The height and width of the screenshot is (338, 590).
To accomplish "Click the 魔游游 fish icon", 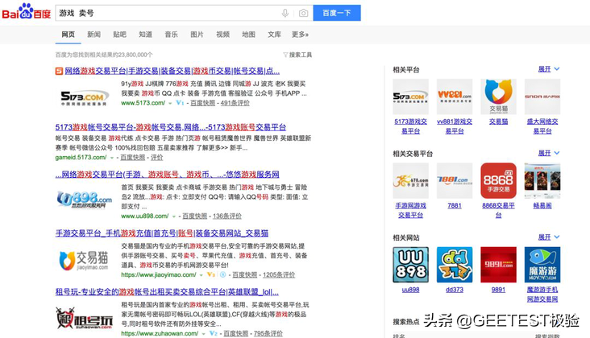I will coord(542,265).
